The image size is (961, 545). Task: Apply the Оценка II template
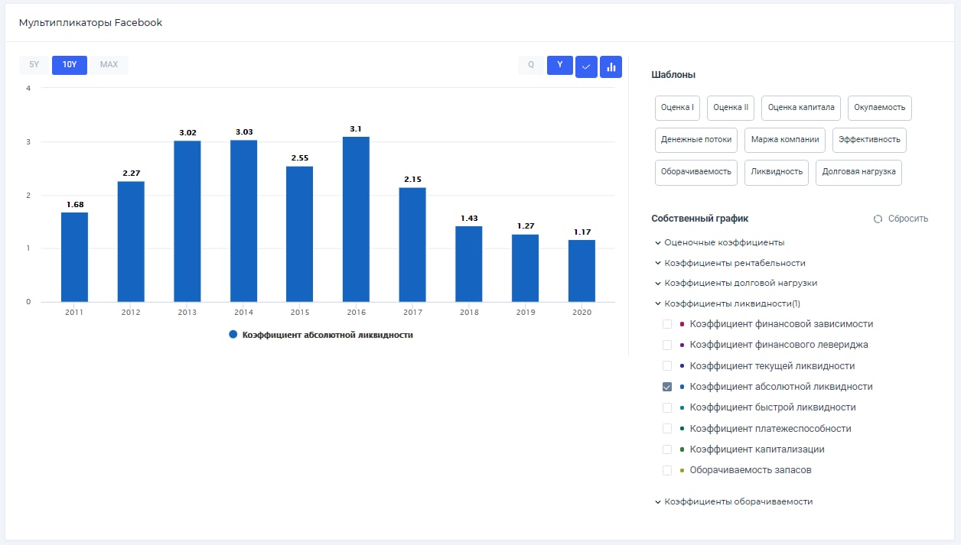pos(731,108)
